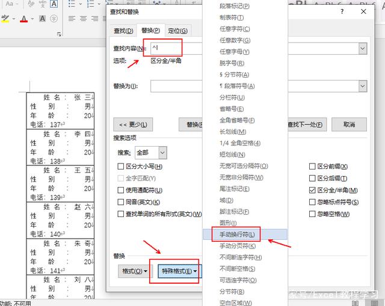Switch to the 查找(D) tab
This screenshot has width=385, height=306.
tap(123, 31)
